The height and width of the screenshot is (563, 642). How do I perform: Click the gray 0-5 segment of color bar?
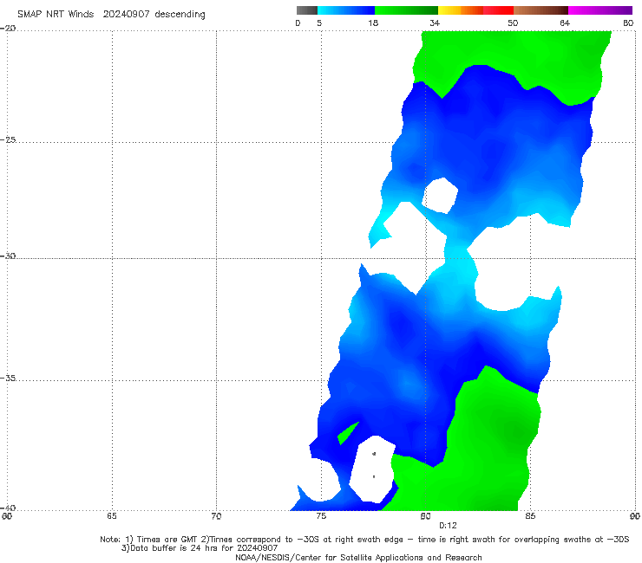[307, 10]
